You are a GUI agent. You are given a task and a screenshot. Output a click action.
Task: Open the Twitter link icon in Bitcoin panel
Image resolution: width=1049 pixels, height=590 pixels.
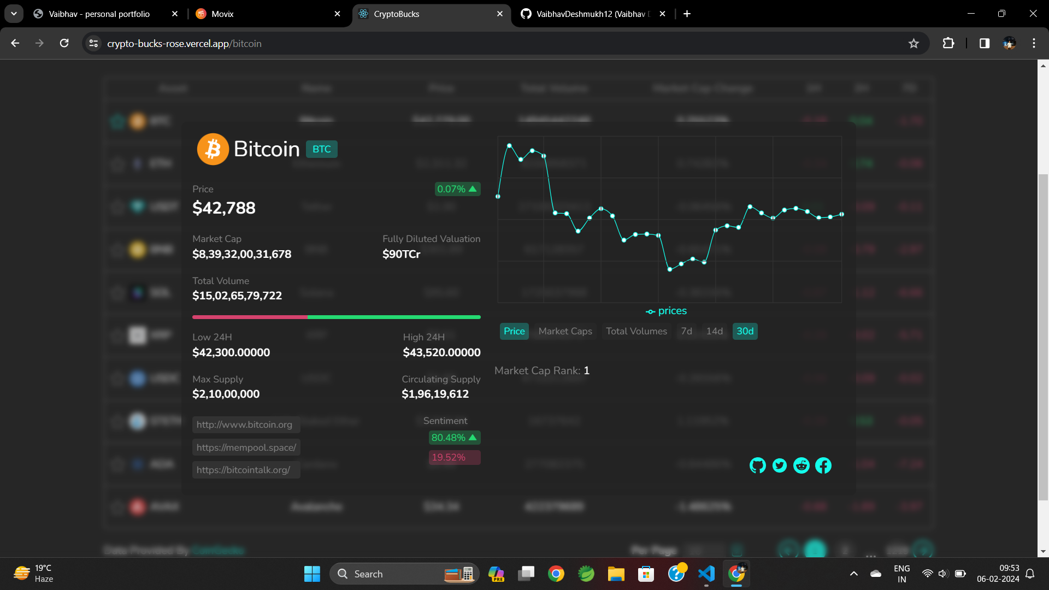(x=780, y=465)
